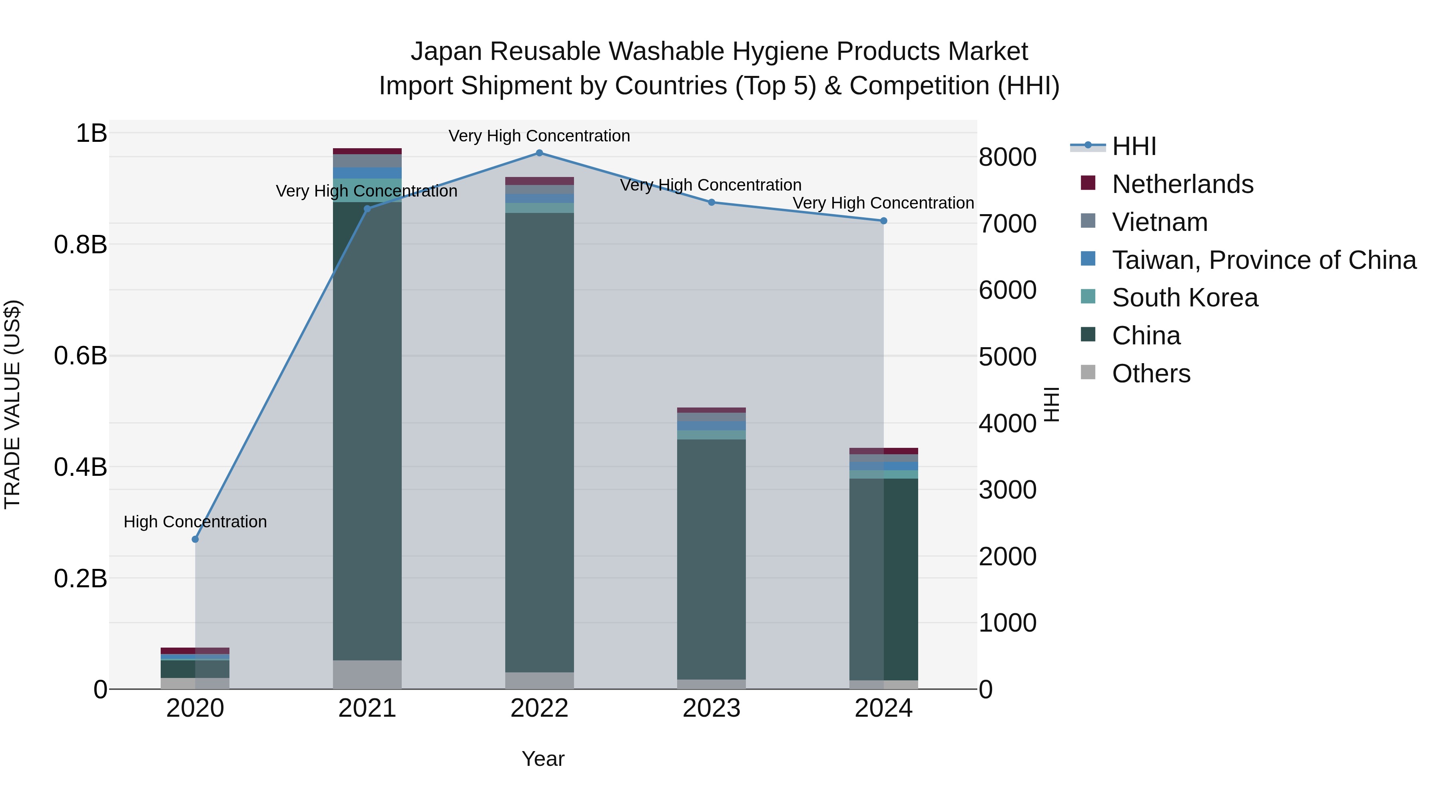Click the Netherlands segment atop the 2021 bar
The image size is (1439, 809).
click(x=367, y=151)
